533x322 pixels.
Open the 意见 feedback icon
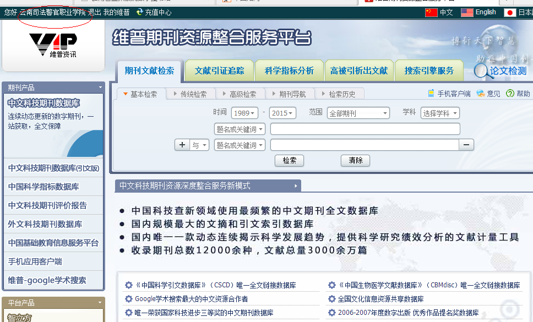tap(480, 93)
